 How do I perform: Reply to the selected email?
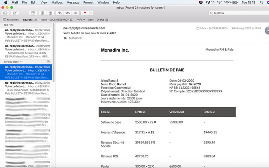(x=60, y=13)
